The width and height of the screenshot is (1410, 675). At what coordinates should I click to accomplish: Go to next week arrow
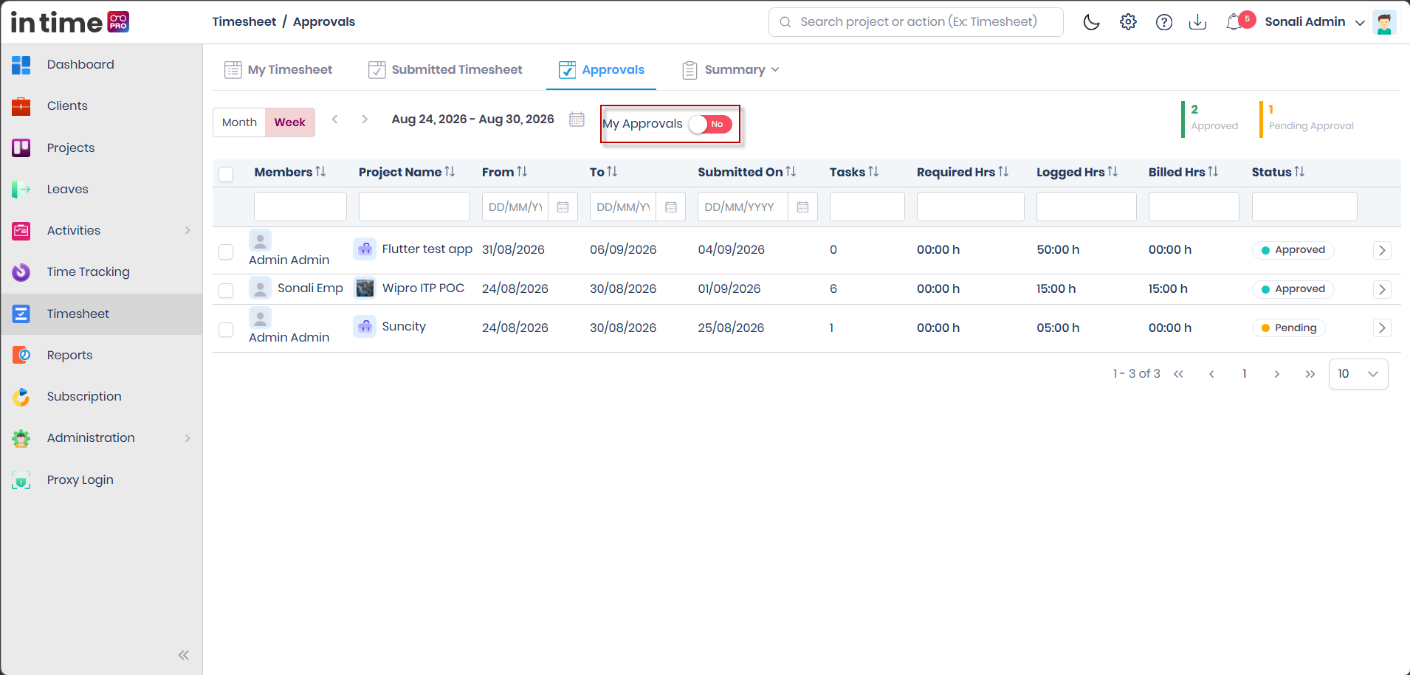[365, 119]
